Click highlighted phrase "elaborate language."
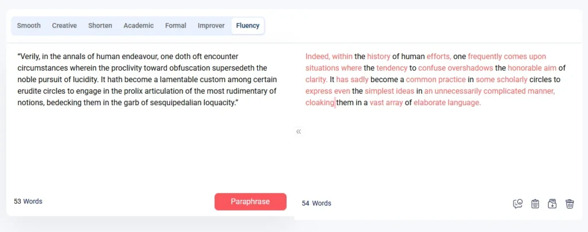 click(447, 103)
